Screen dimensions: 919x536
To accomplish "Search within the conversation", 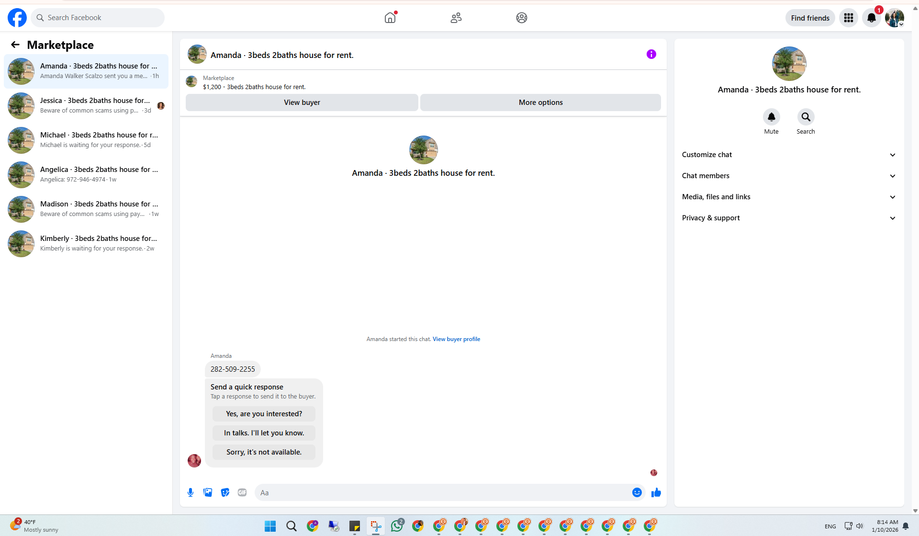I will [806, 117].
